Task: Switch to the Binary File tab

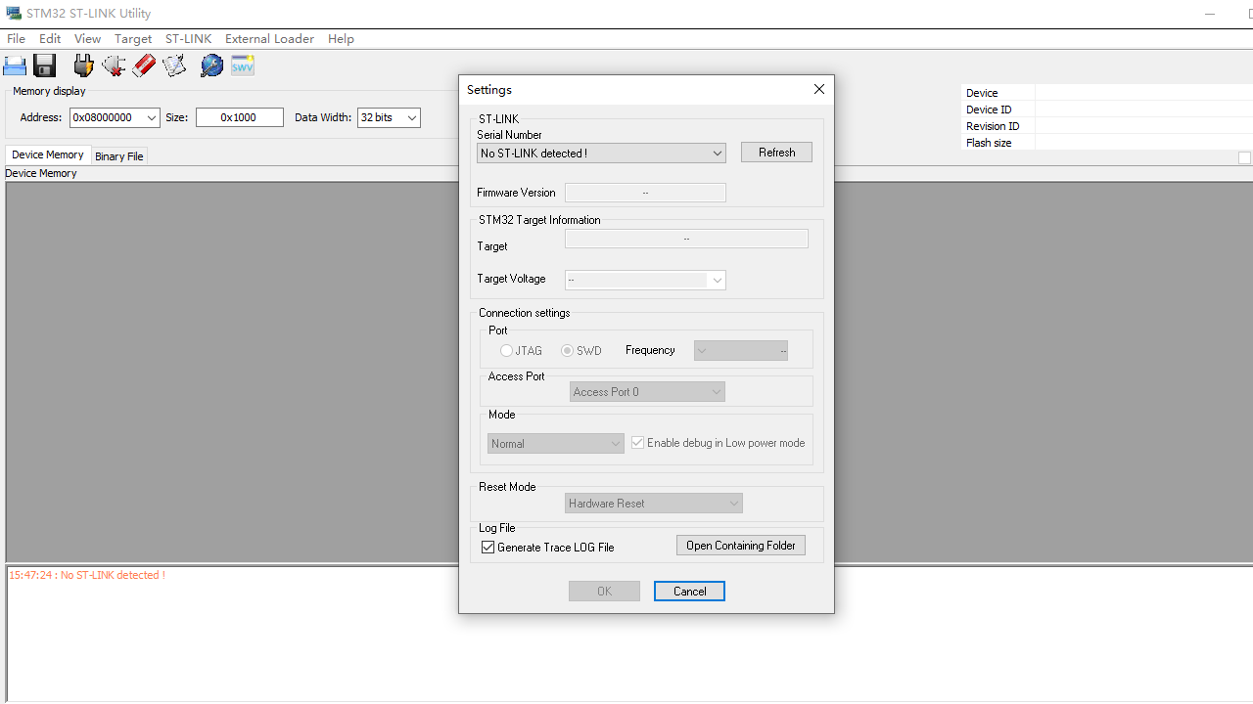Action: 118,155
